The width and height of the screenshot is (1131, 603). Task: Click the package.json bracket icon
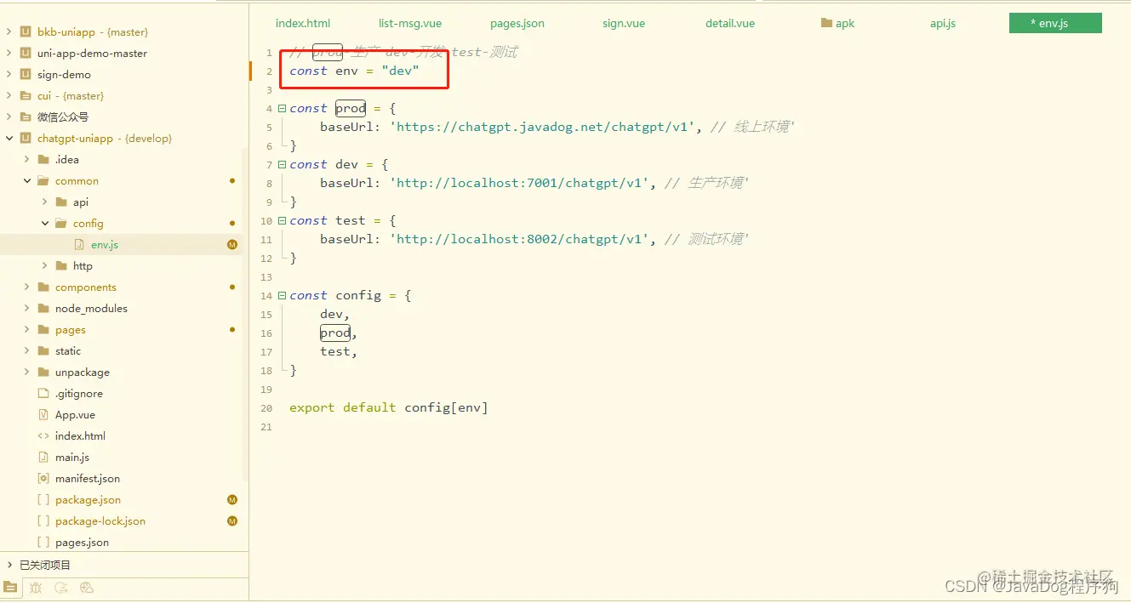(x=43, y=499)
